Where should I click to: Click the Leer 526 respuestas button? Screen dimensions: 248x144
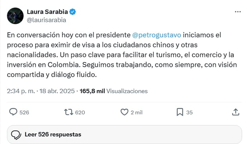pyautogui.click(x=124, y=135)
